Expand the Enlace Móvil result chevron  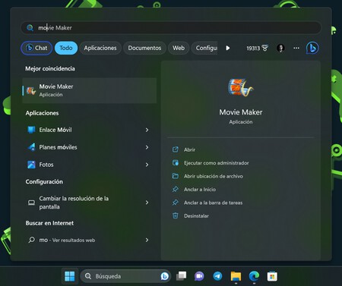click(147, 130)
